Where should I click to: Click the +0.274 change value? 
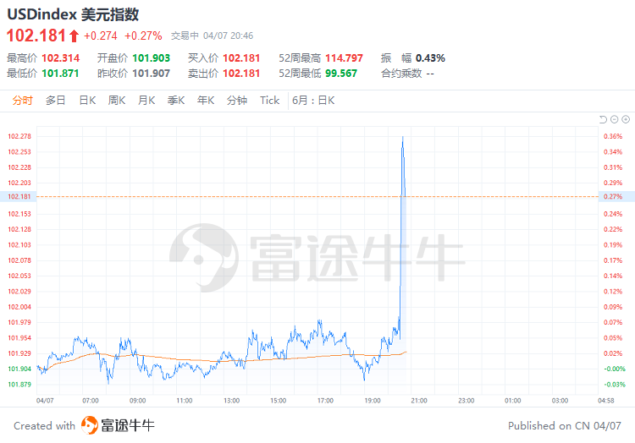pos(101,36)
